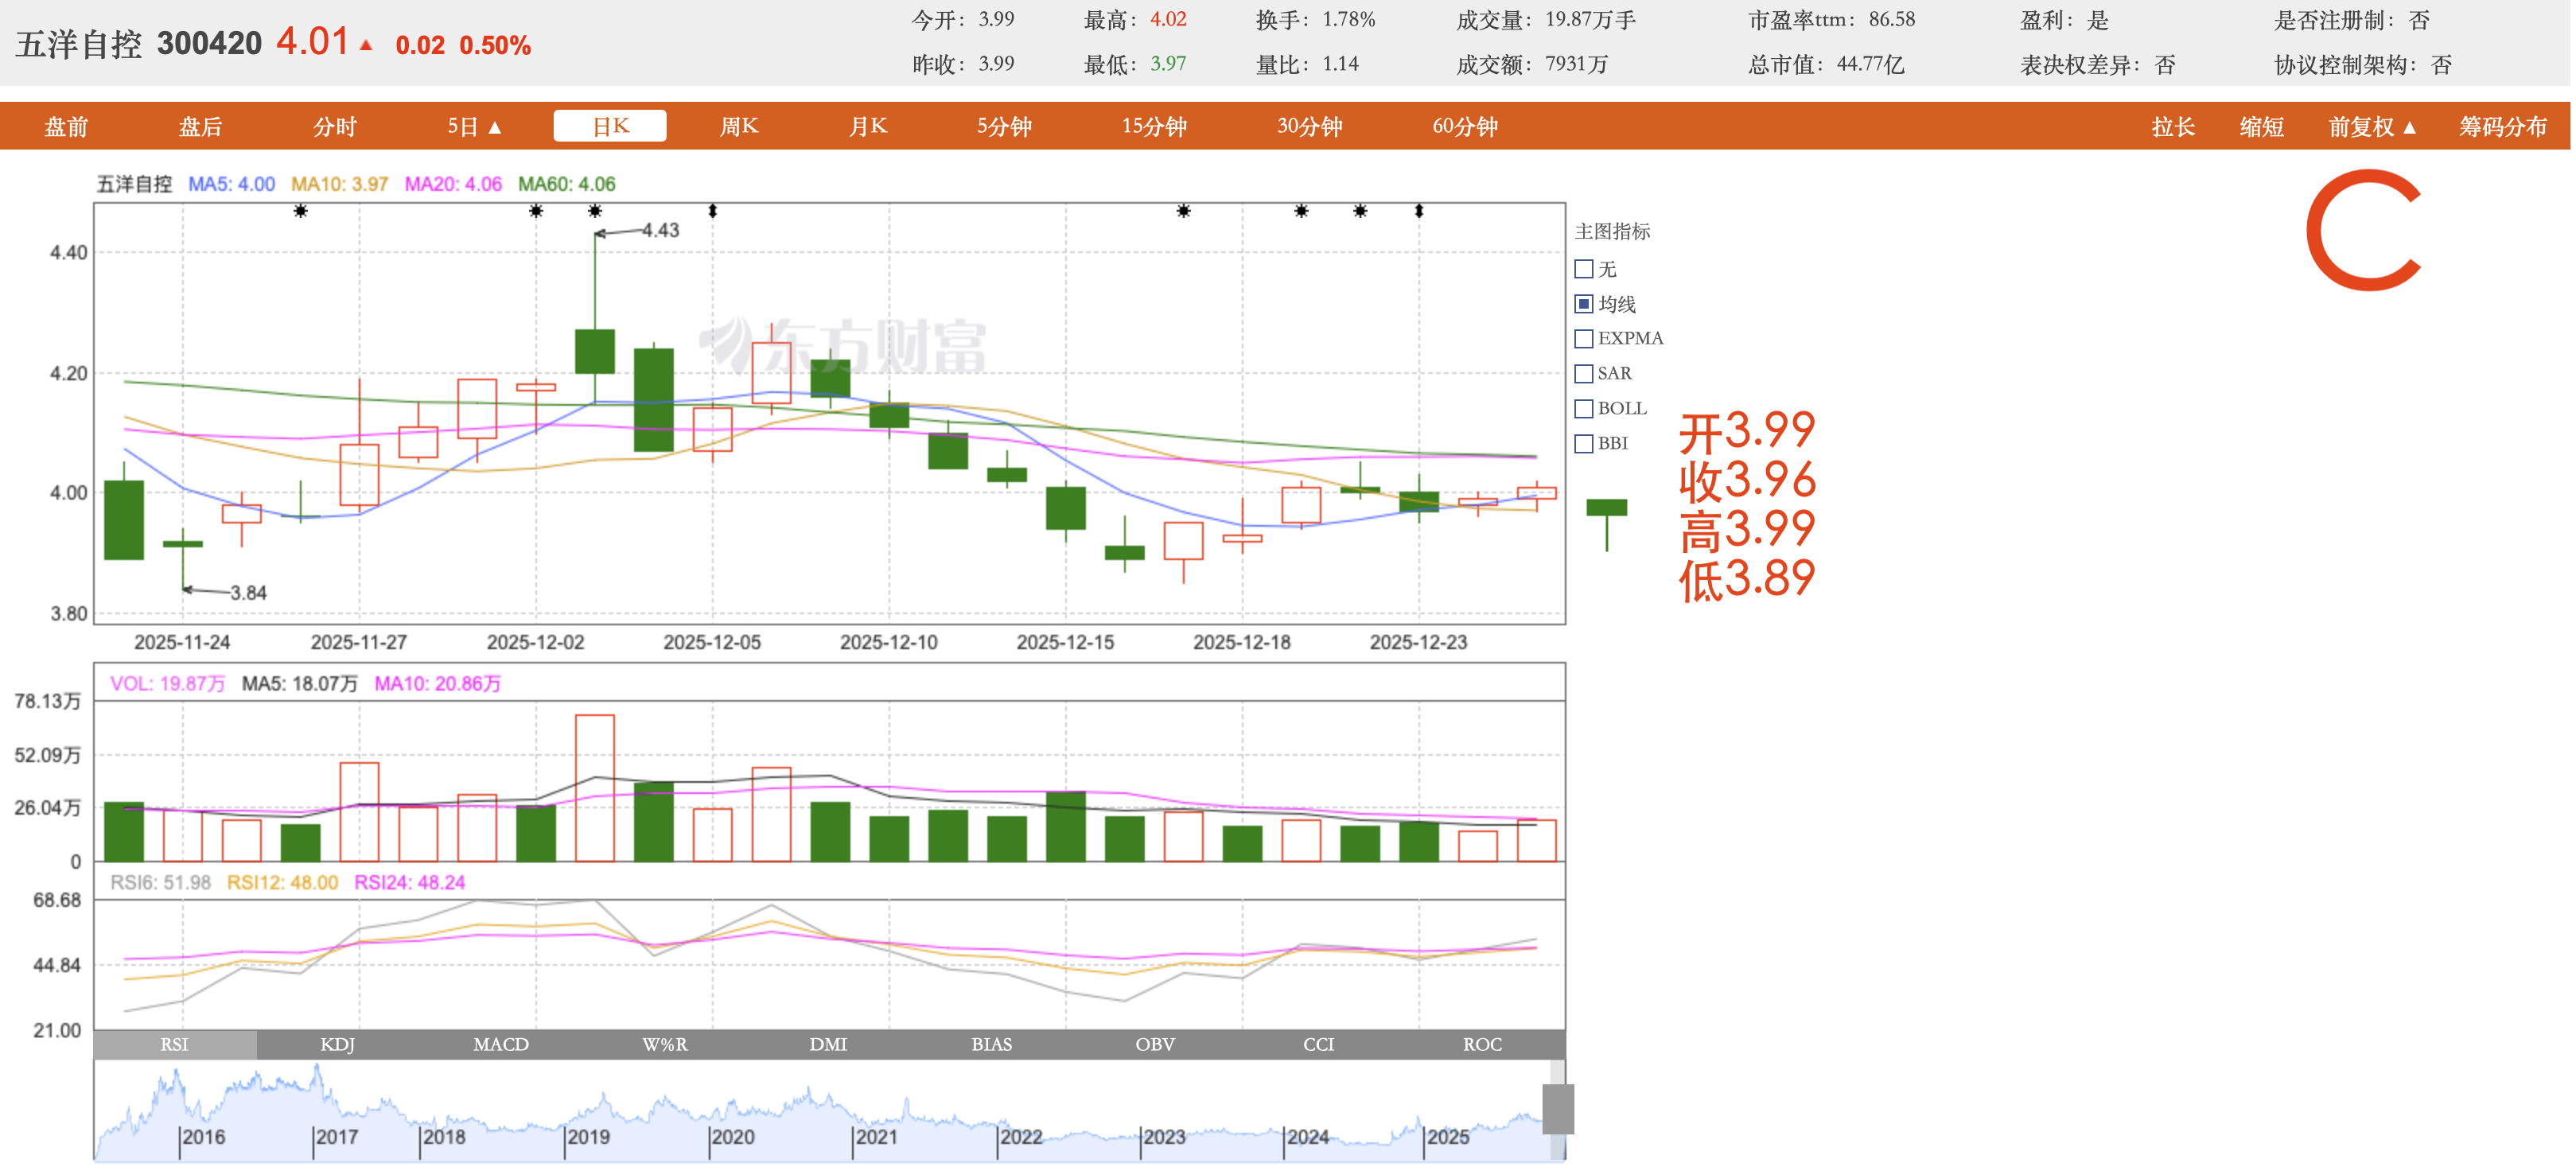The image size is (2576, 1171).
Task: Click the first star marker above the chart
Action: (300, 211)
